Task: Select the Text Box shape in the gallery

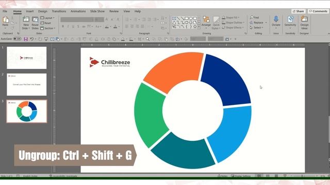Action: (174, 18)
